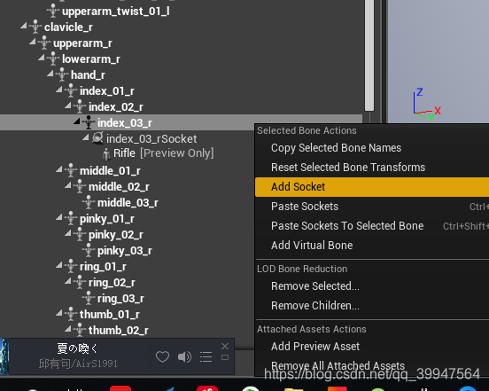Collapse the clavicle_r bone branch
Screen dimensions: 489x391
pyautogui.click(x=24, y=26)
